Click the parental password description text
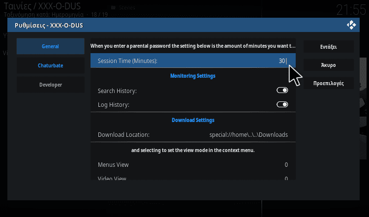Screen dimensions: 369x217 click(193, 46)
